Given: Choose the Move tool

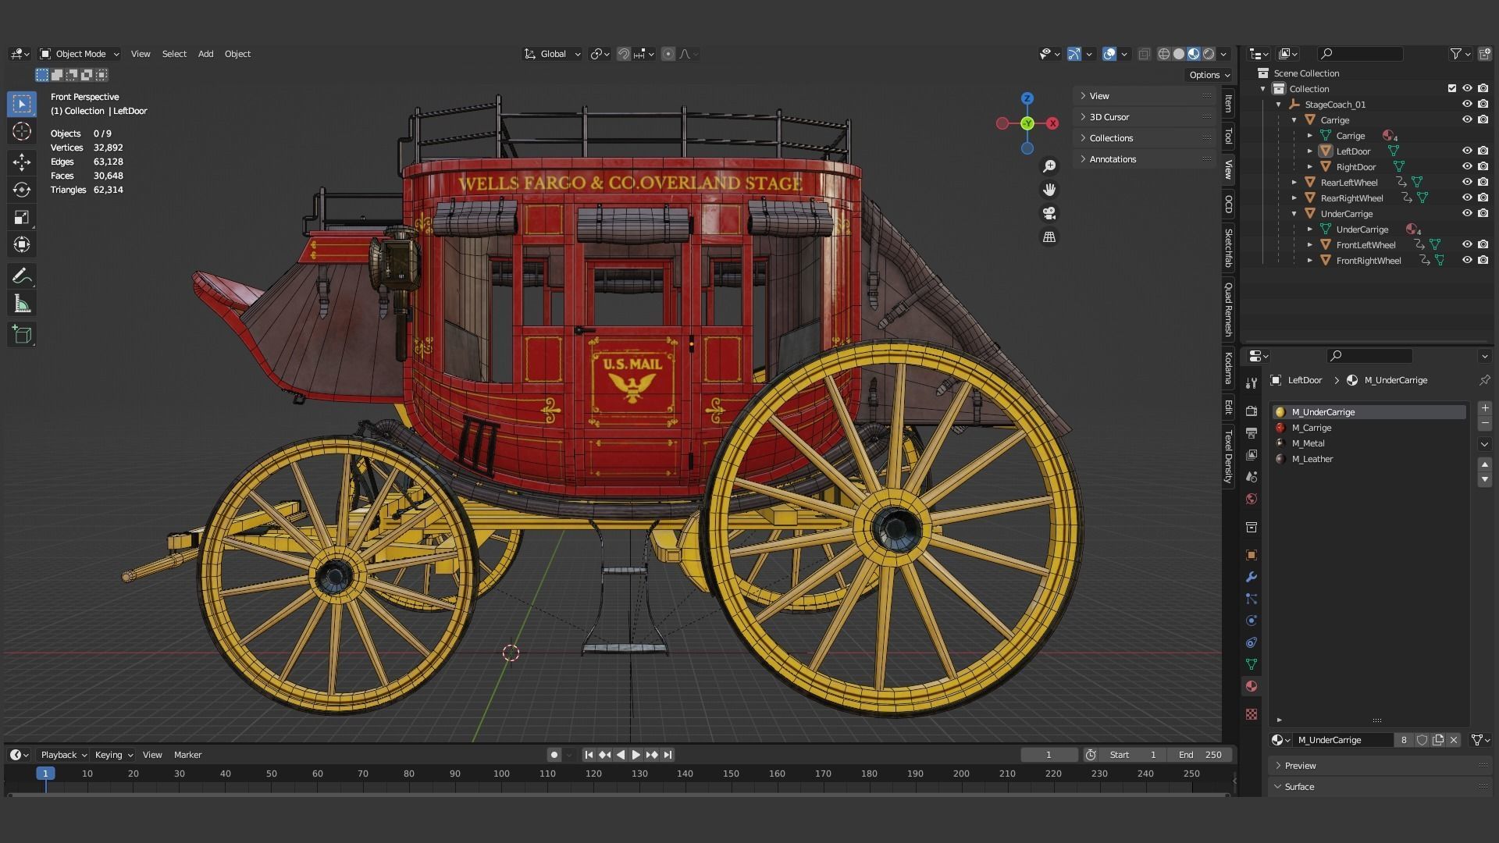Looking at the screenshot, I should (x=22, y=162).
